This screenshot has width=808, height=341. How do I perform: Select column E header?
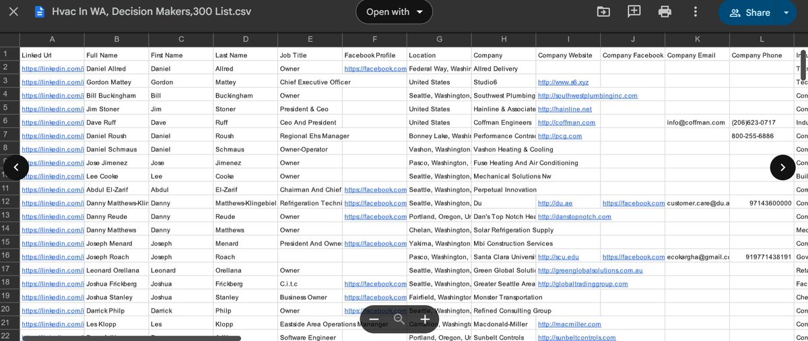pos(310,39)
